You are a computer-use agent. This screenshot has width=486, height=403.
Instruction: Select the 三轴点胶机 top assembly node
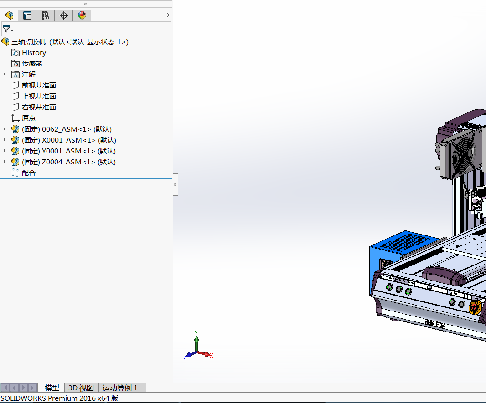point(70,42)
